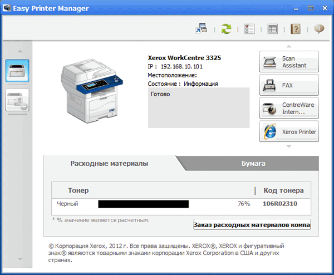Switch to advanced mode via toolbar computer icon
This screenshot has width=334, height=275.
tap(201, 29)
